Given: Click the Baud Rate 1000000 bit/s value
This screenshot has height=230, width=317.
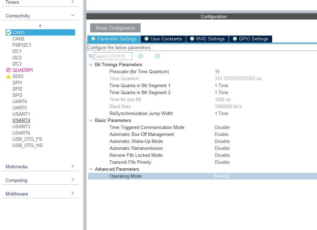Looking at the screenshot, I should [x=228, y=107].
